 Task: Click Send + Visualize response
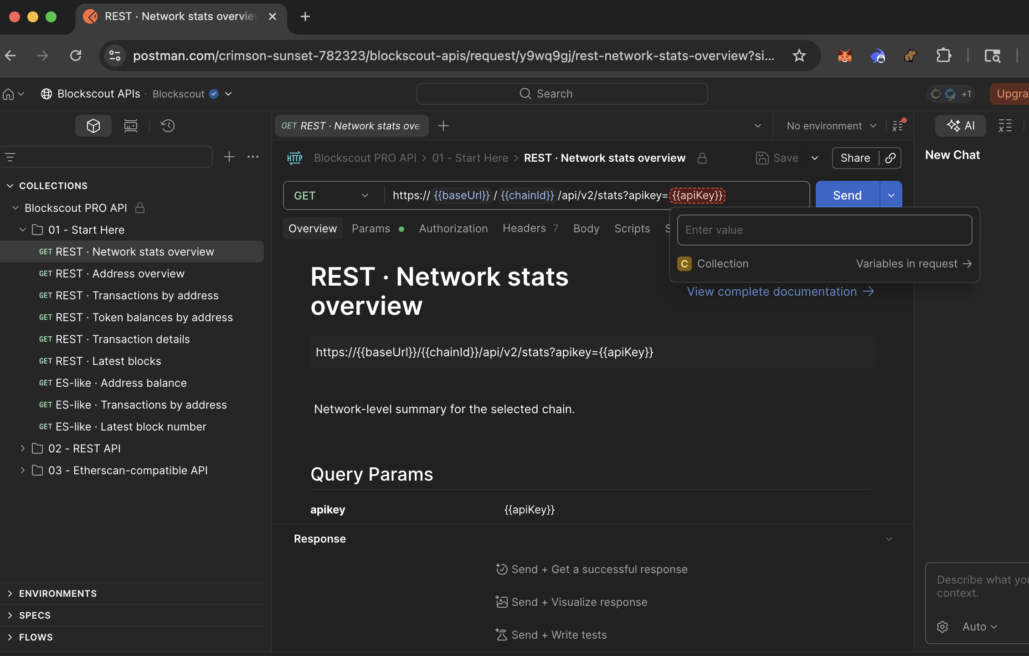(x=571, y=602)
